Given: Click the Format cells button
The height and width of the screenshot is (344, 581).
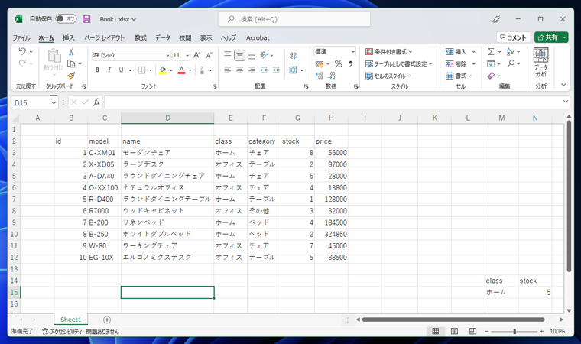Looking at the screenshot, I should [x=459, y=76].
